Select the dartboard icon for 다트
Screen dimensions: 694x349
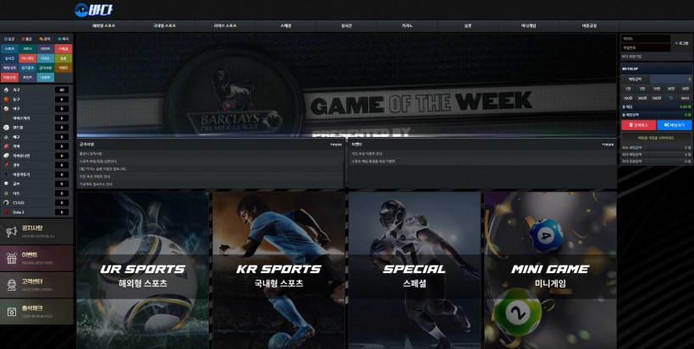coord(6,193)
